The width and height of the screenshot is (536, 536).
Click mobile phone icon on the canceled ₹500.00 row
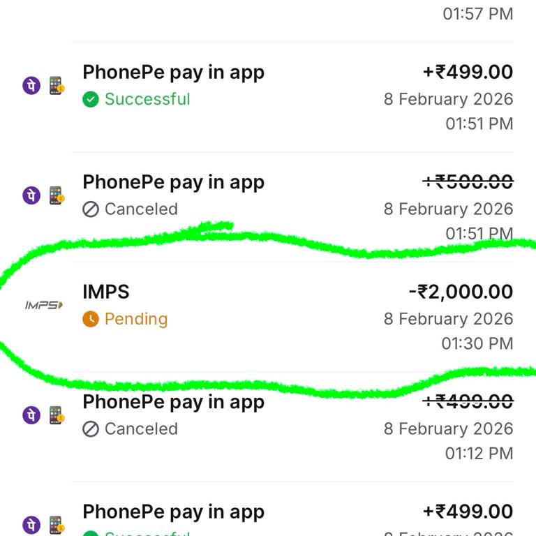(57, 195)
